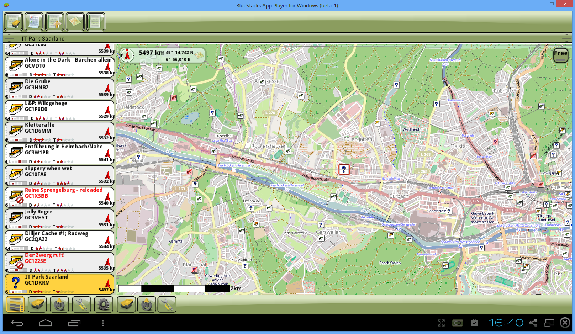Select the Die Grube GC3HNBZ cache
The width and height of the screenshot is (575, 334).
tap(59, 89)
